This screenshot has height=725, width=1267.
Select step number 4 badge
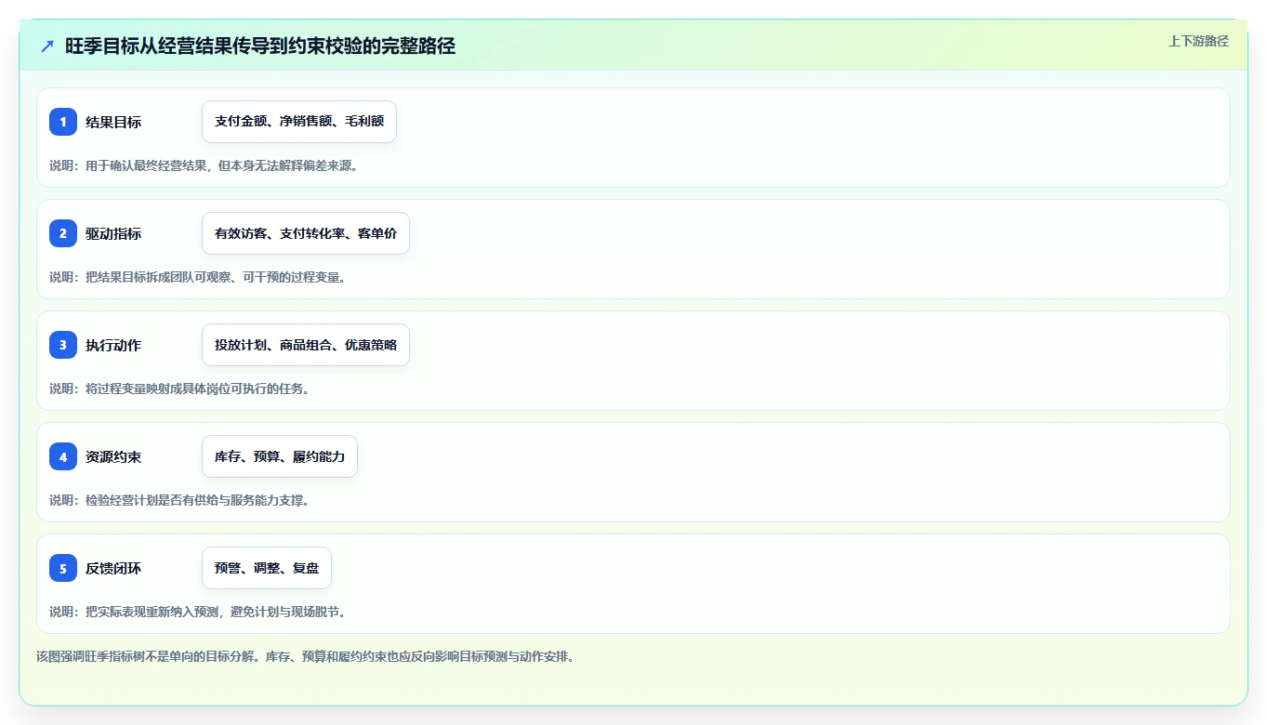click(63, 456)
